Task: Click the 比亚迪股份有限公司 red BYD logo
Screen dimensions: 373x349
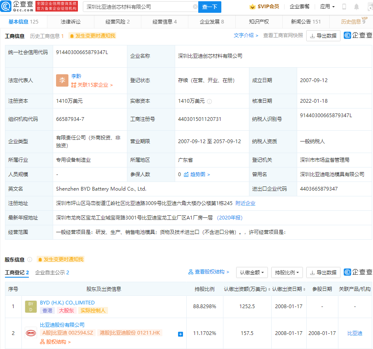Action: click(30, 333)
